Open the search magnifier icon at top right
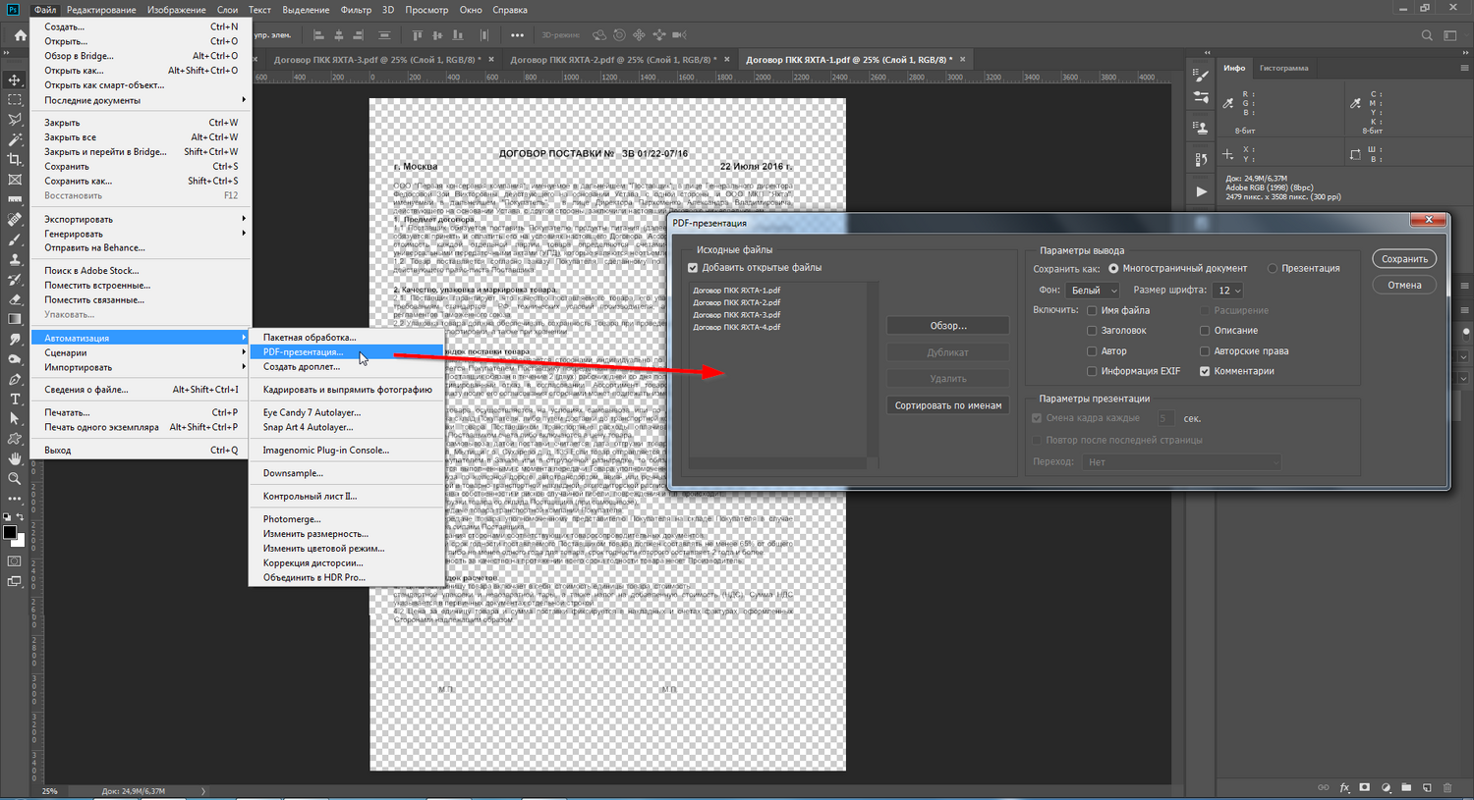Viewport: 1474px width, 800px height. click(x=1427, y=35)
